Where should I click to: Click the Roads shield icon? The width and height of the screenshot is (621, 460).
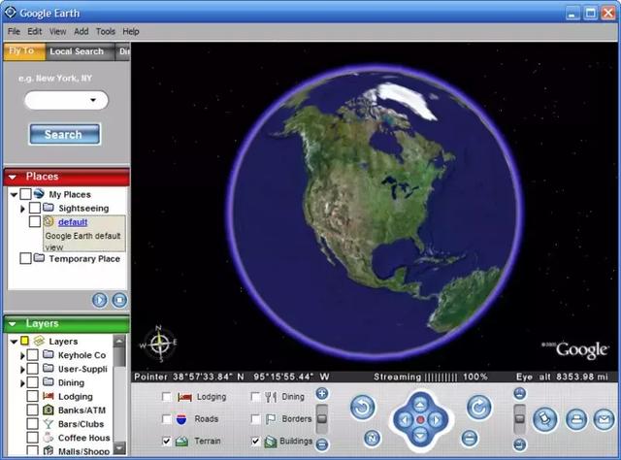[x=181, y=419]
